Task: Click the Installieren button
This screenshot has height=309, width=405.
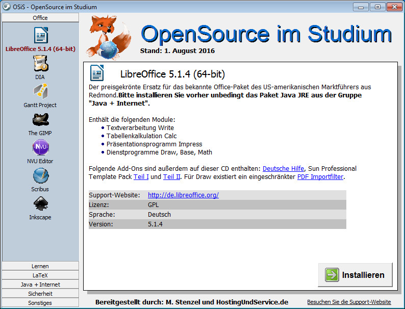Action: [x=355, y=275]
